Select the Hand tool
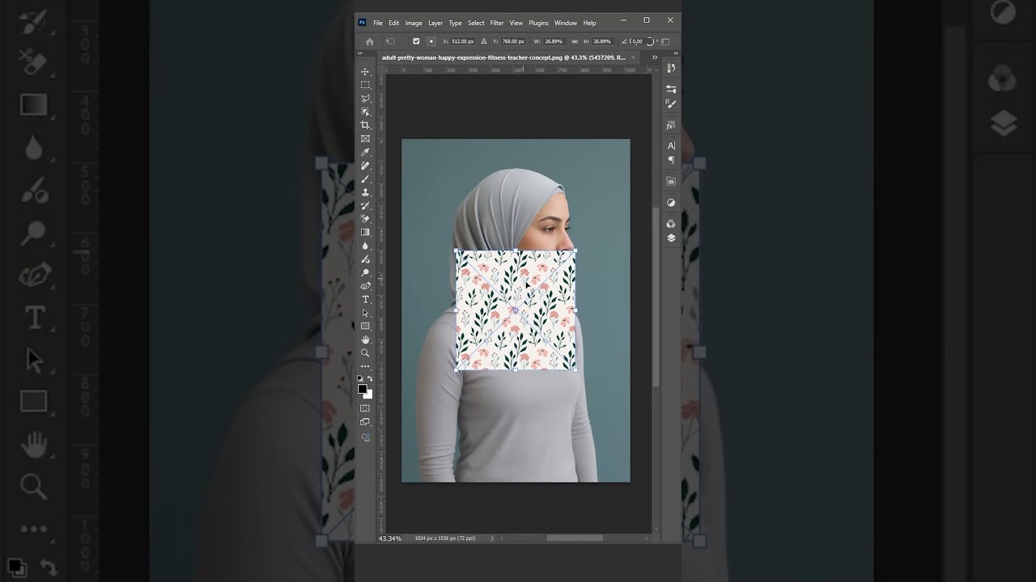The width and height of the screenshot is (1036, 582). (x=365, y=339)
